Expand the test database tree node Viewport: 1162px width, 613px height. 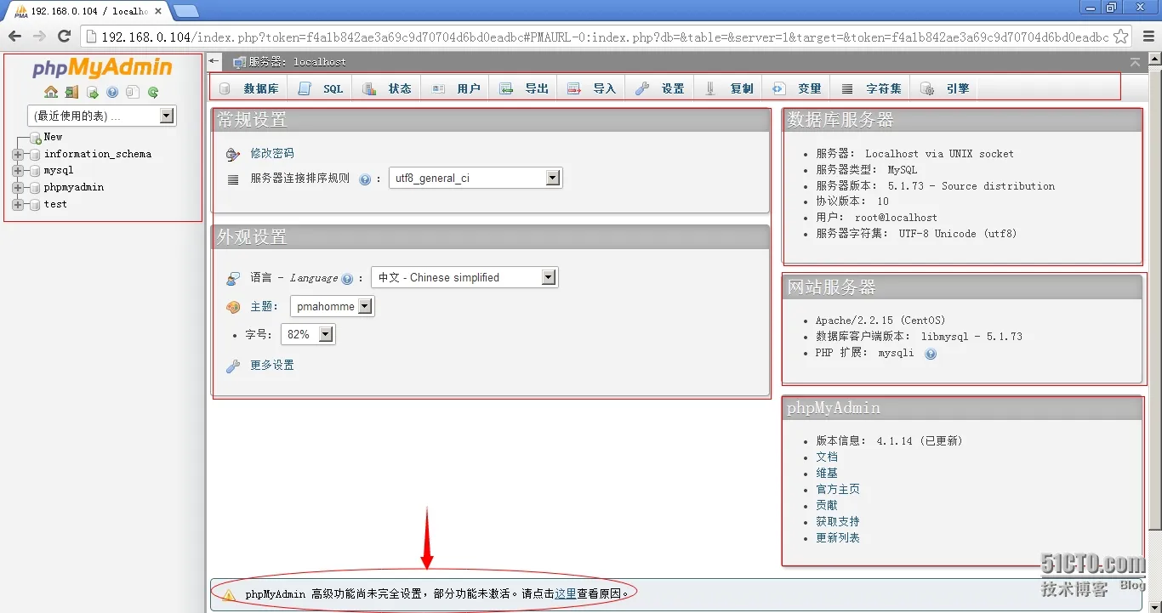coord(18,205)
